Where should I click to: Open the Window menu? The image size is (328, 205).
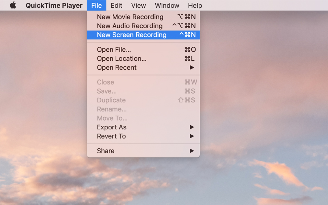[x=167, y=5]
